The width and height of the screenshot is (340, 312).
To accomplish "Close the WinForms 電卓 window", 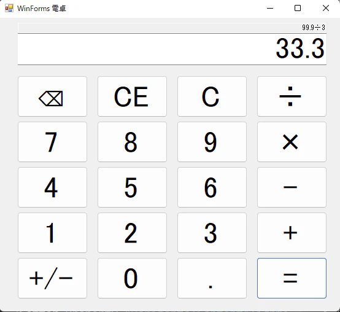I will click(x=326, y=8).
